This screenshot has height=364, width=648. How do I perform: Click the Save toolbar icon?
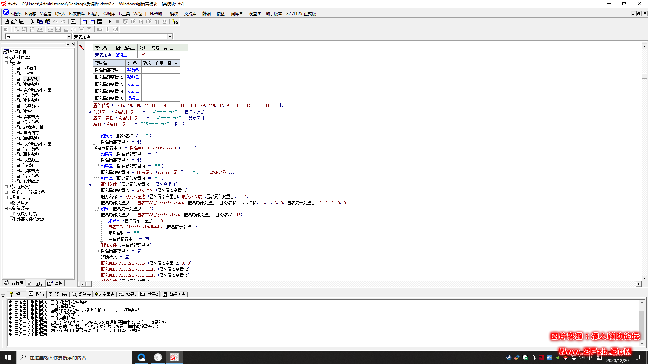pos(22,21)
